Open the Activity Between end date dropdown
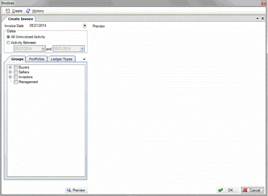The width and height of the screenshot is (268, 196). tap(82, 49)
